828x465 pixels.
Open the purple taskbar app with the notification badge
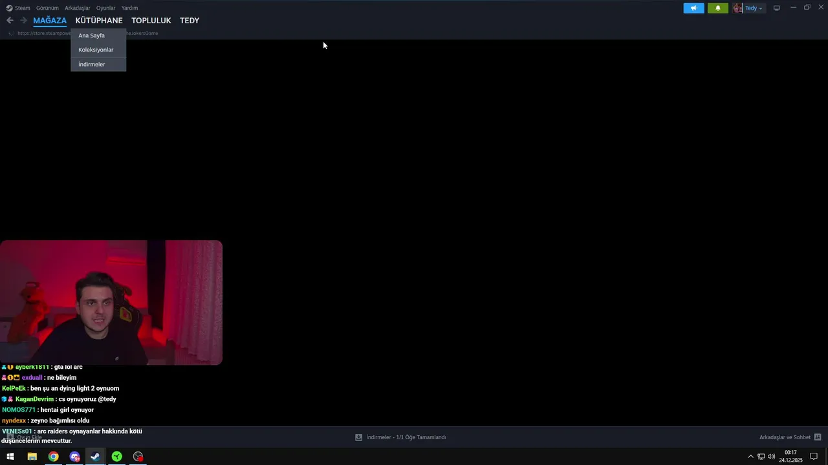click(74, 457)
